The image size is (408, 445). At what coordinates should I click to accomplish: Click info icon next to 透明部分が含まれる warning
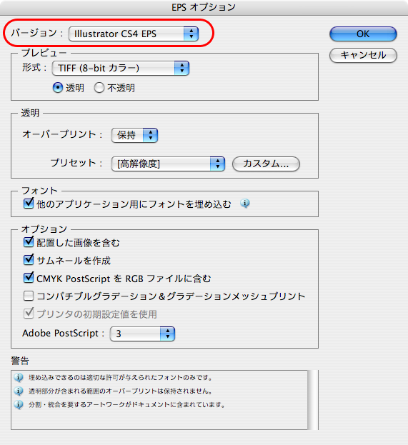tap(19, 391)
